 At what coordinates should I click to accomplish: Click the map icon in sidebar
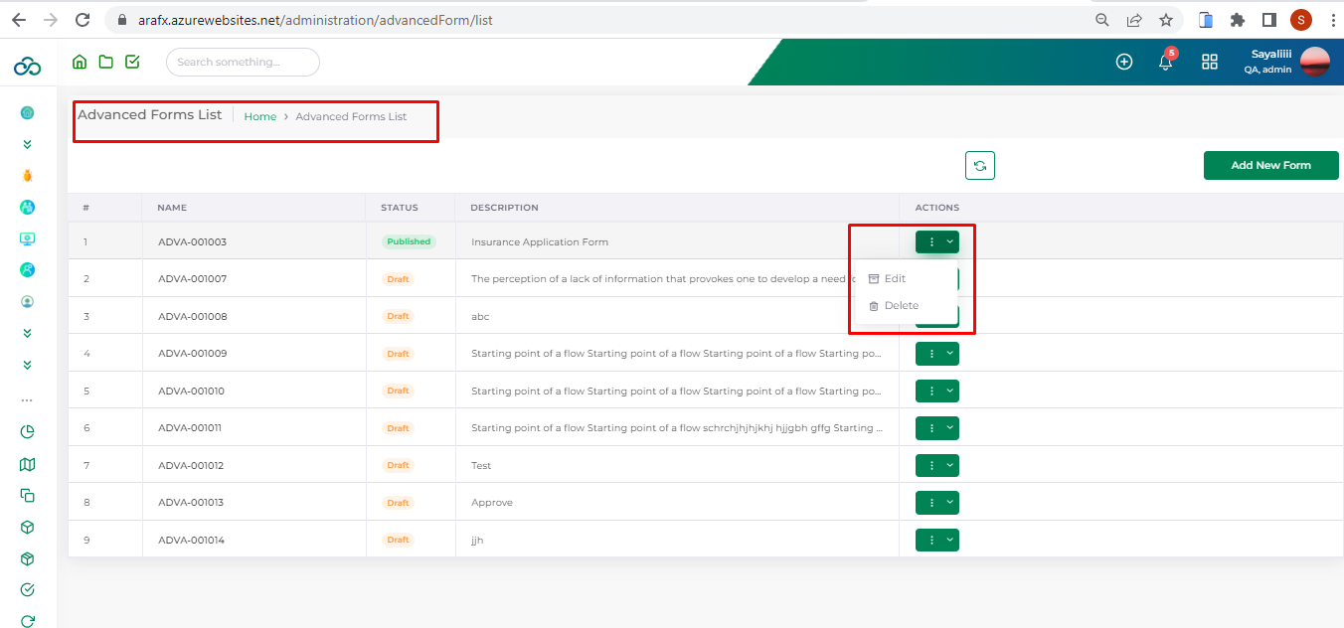point(28,464)
